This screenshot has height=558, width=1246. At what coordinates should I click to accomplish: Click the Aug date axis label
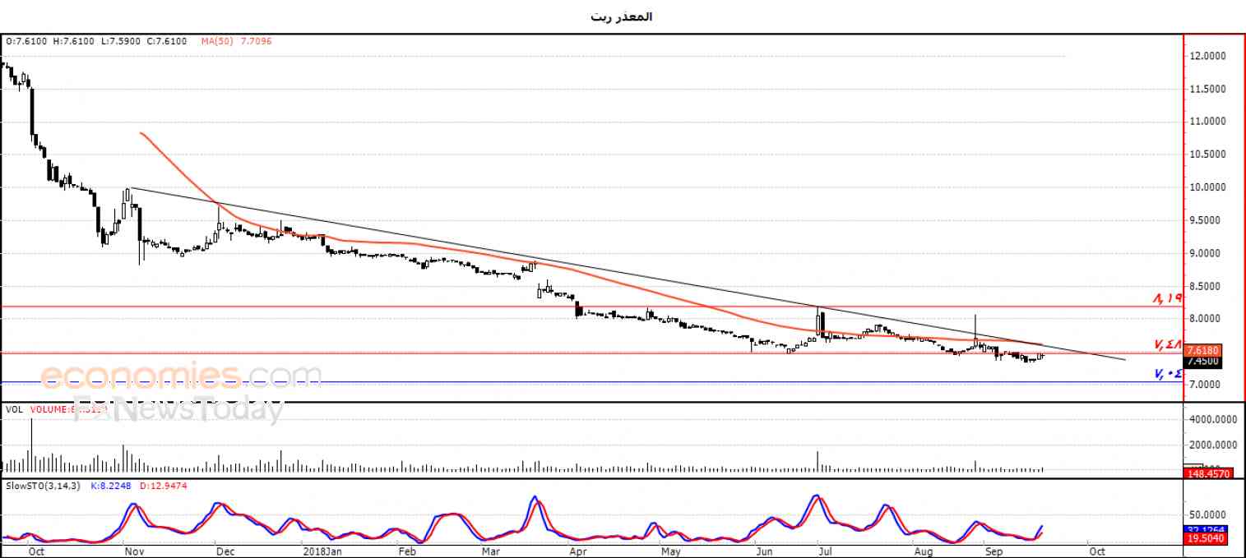923,551
